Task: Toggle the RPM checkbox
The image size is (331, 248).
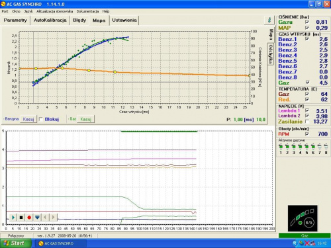Action: pyautogui.click(x=307, y=134)
